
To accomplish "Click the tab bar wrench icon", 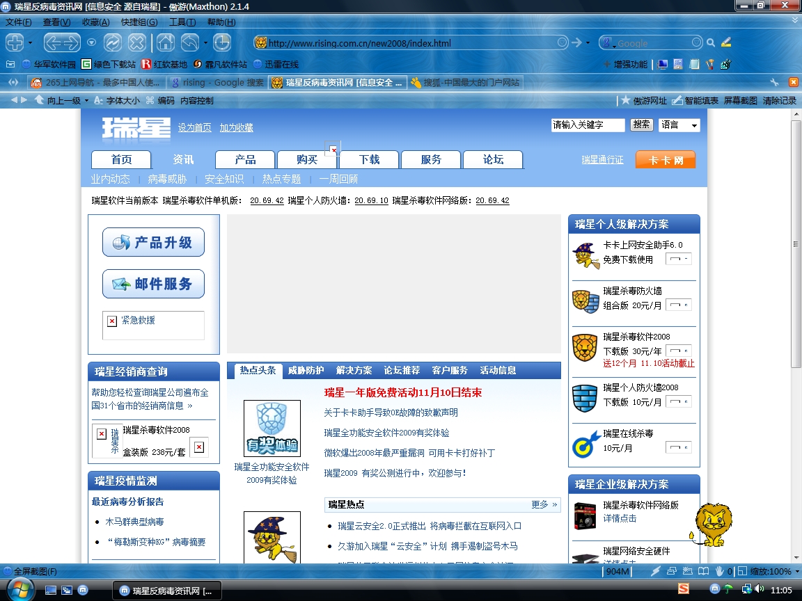I will [x=774, y=82].
